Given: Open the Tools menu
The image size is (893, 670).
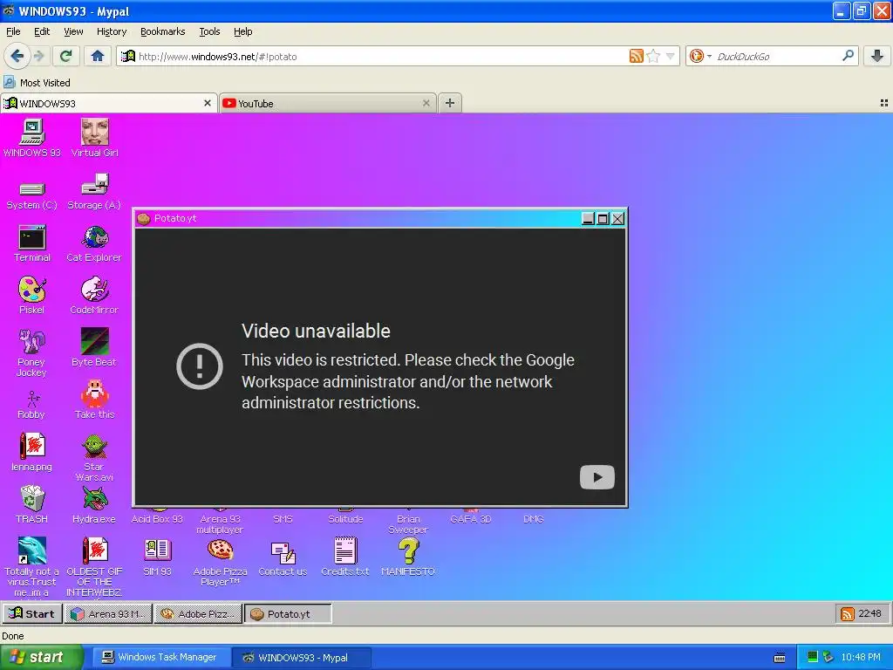Looking at the screenshot, I should click(209, 31).
